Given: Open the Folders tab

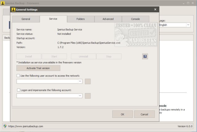Looking at the screenshot, I should coord(81,19).
